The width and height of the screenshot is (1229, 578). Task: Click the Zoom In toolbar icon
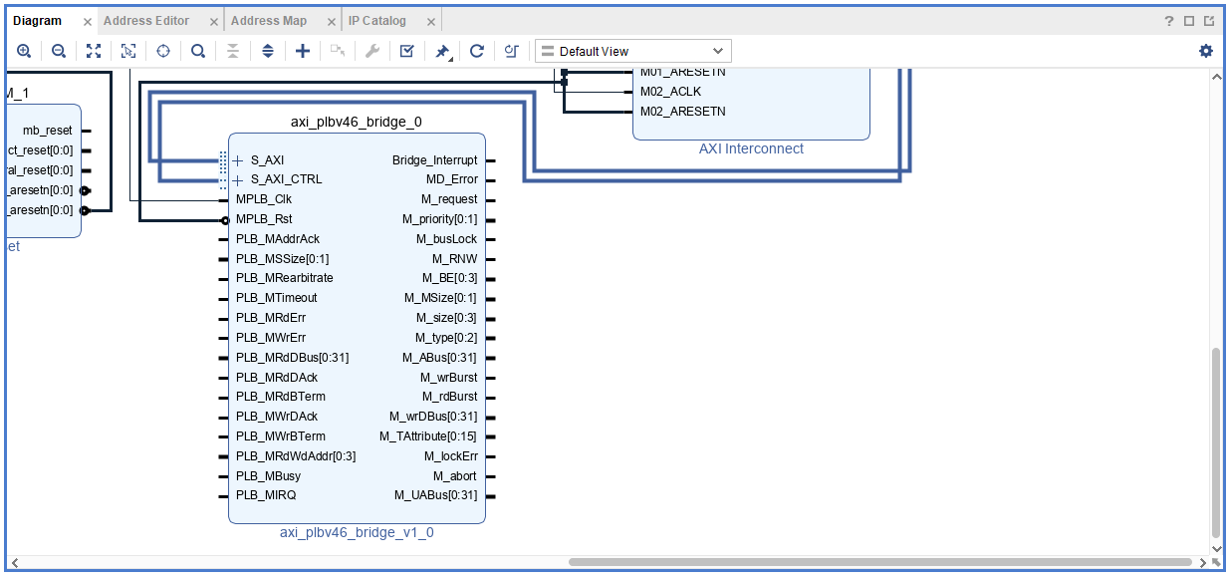(x=24, y=51)
